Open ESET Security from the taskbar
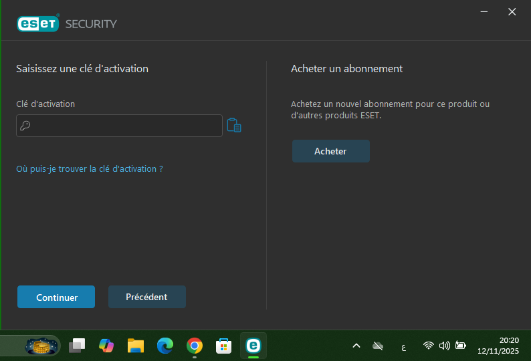 point(253,346)
